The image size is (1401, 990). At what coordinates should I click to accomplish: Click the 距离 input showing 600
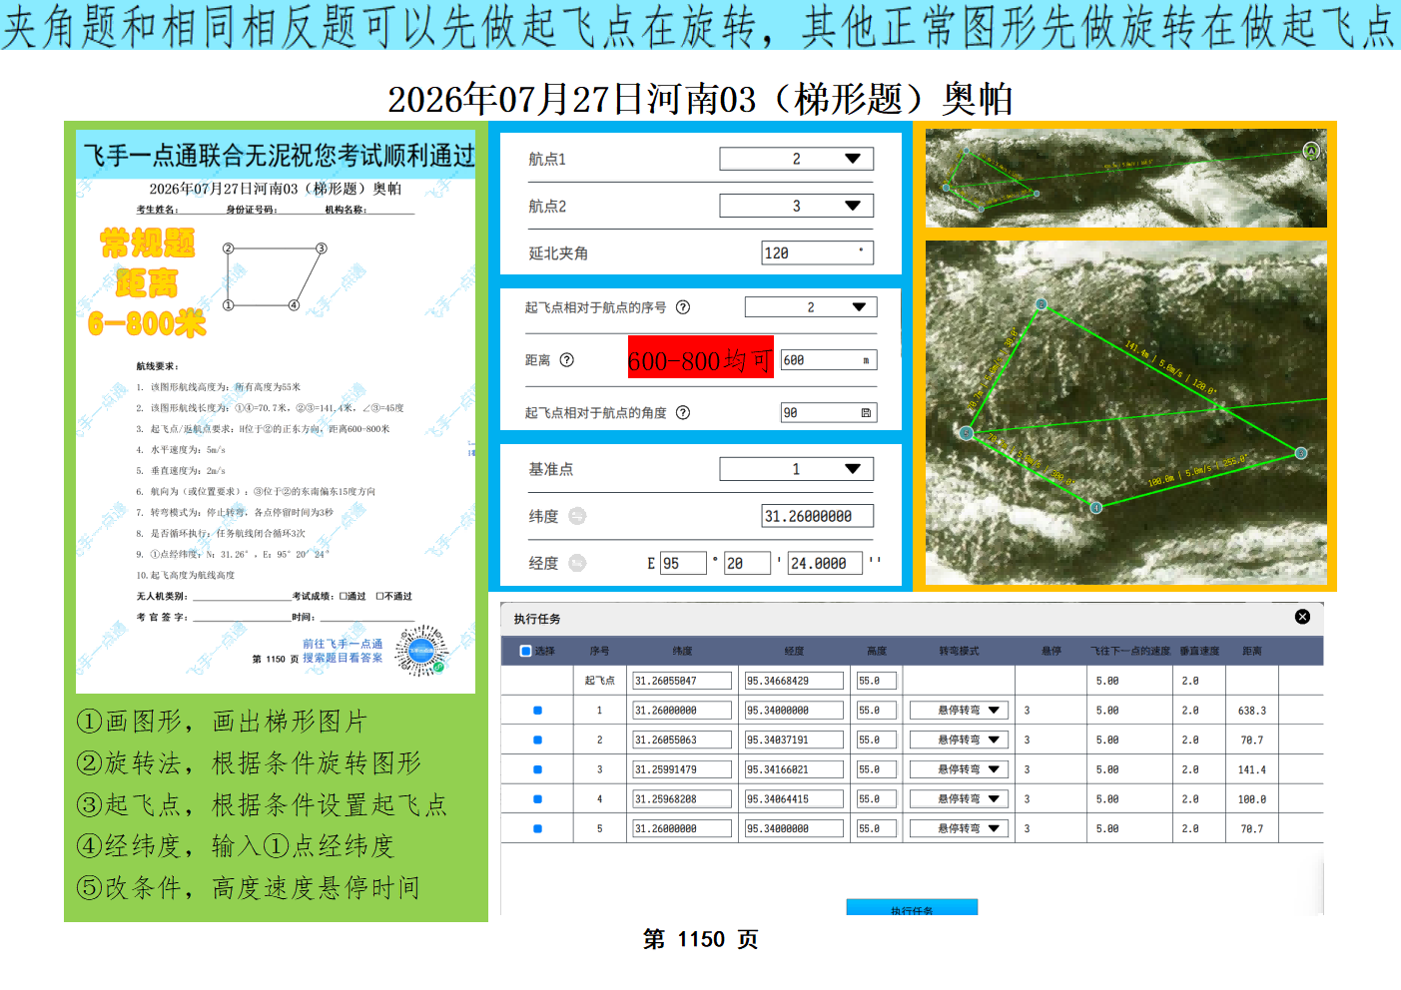pos(829,360)
